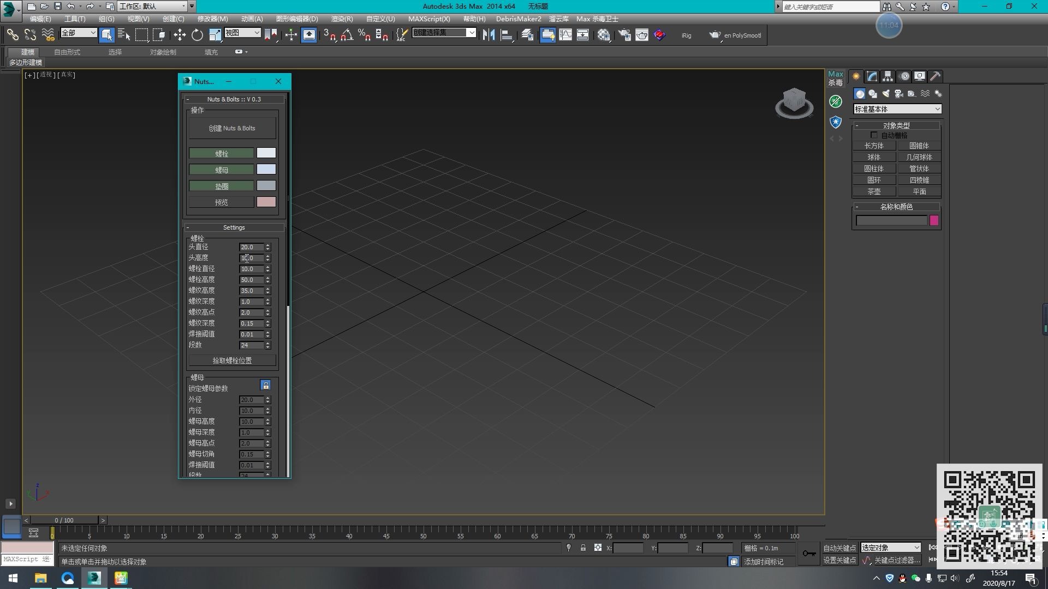Collapse the 对象类型 rollout
The height and width of the screenshot is (589, 1048).
896,125
